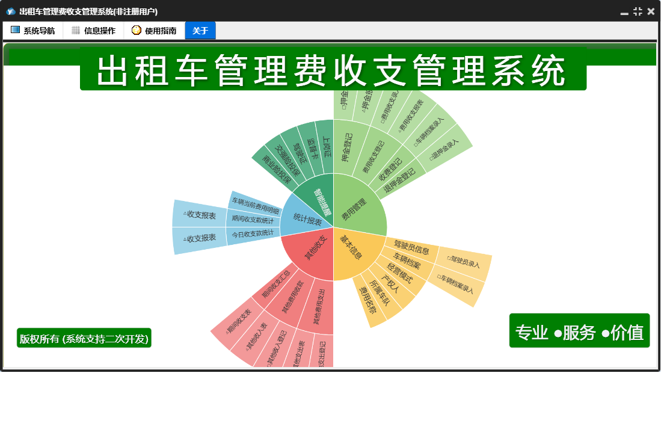Image resolution: width=661 pixels, height=435 pixels.
Task: Click the 费用收支录入 outer green segment
Action: click(389, 107)
